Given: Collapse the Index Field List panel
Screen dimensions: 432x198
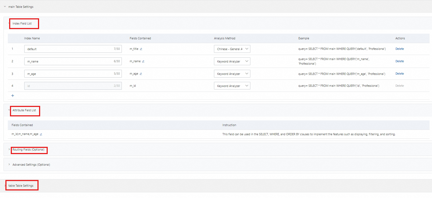Looking at the screenshot, I should (x=9, y=23).
